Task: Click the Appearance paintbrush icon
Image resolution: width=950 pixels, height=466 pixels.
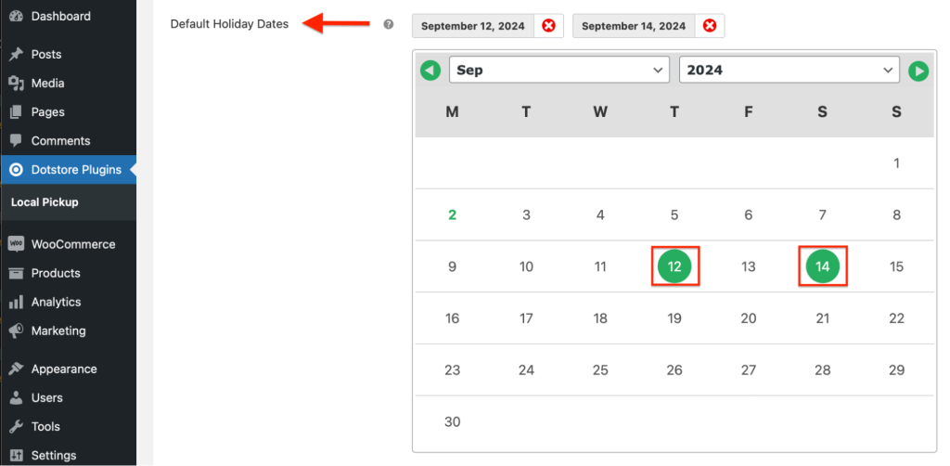Action: (16, 369)
